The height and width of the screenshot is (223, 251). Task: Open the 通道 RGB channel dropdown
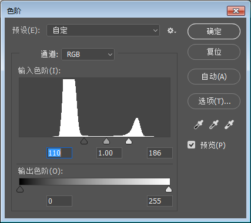(88, 54)
